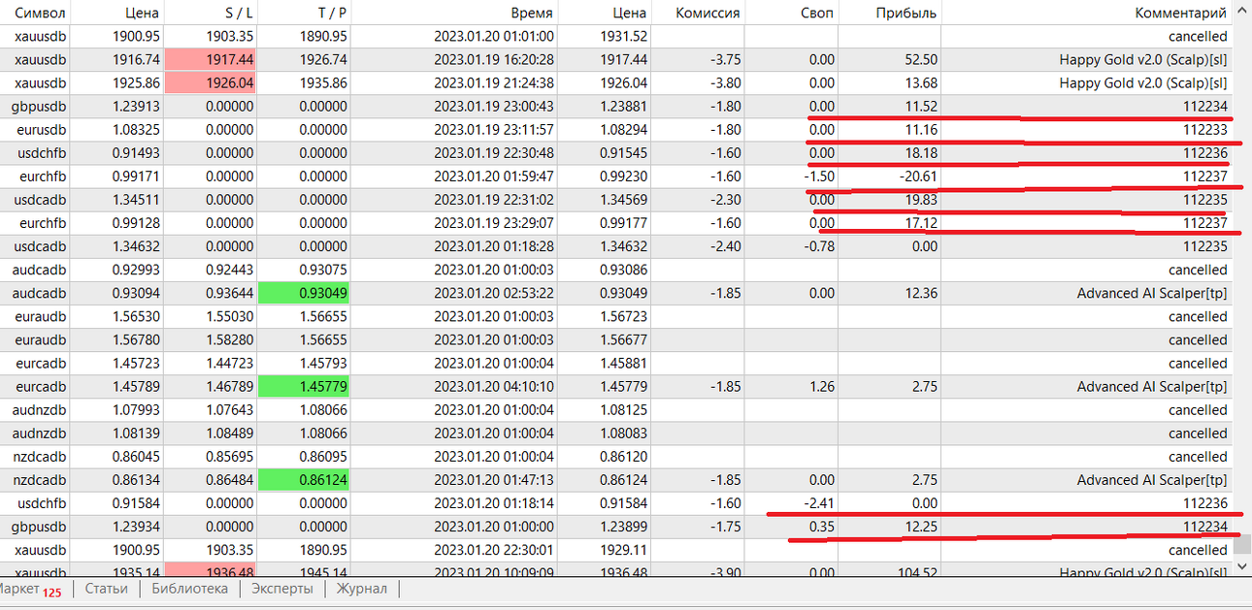
Task: Open the Эксперты tab
Action: click(282, 589)
